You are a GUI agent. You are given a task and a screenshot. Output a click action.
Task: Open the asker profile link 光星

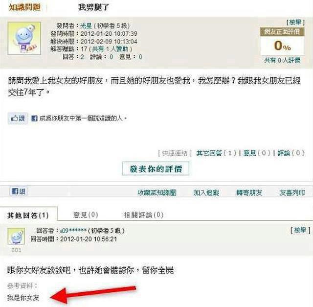click(86, 26)
